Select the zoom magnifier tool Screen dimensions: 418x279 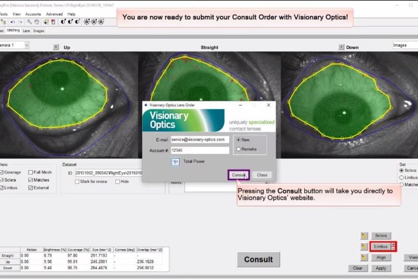tap(29, 22)
